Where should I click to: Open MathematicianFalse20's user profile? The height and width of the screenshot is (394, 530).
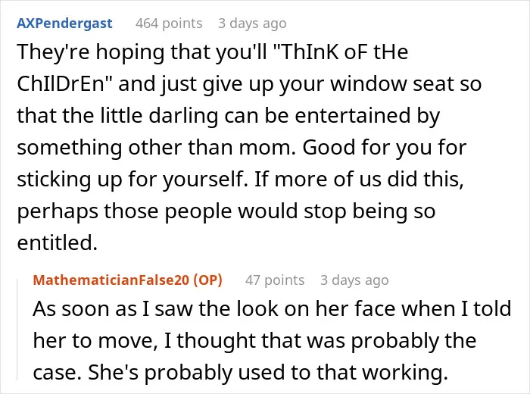pyautogui.click(x=112, y=280)
